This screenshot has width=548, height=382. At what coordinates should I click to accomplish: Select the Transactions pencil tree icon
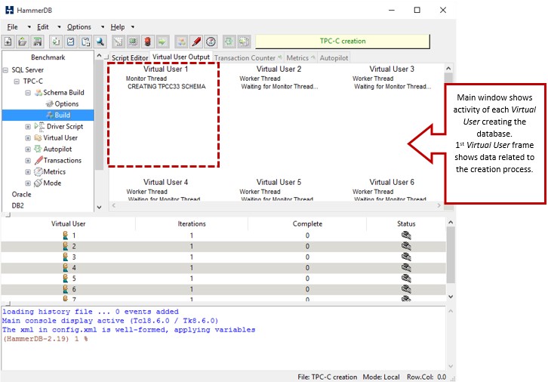click(38, 160)
